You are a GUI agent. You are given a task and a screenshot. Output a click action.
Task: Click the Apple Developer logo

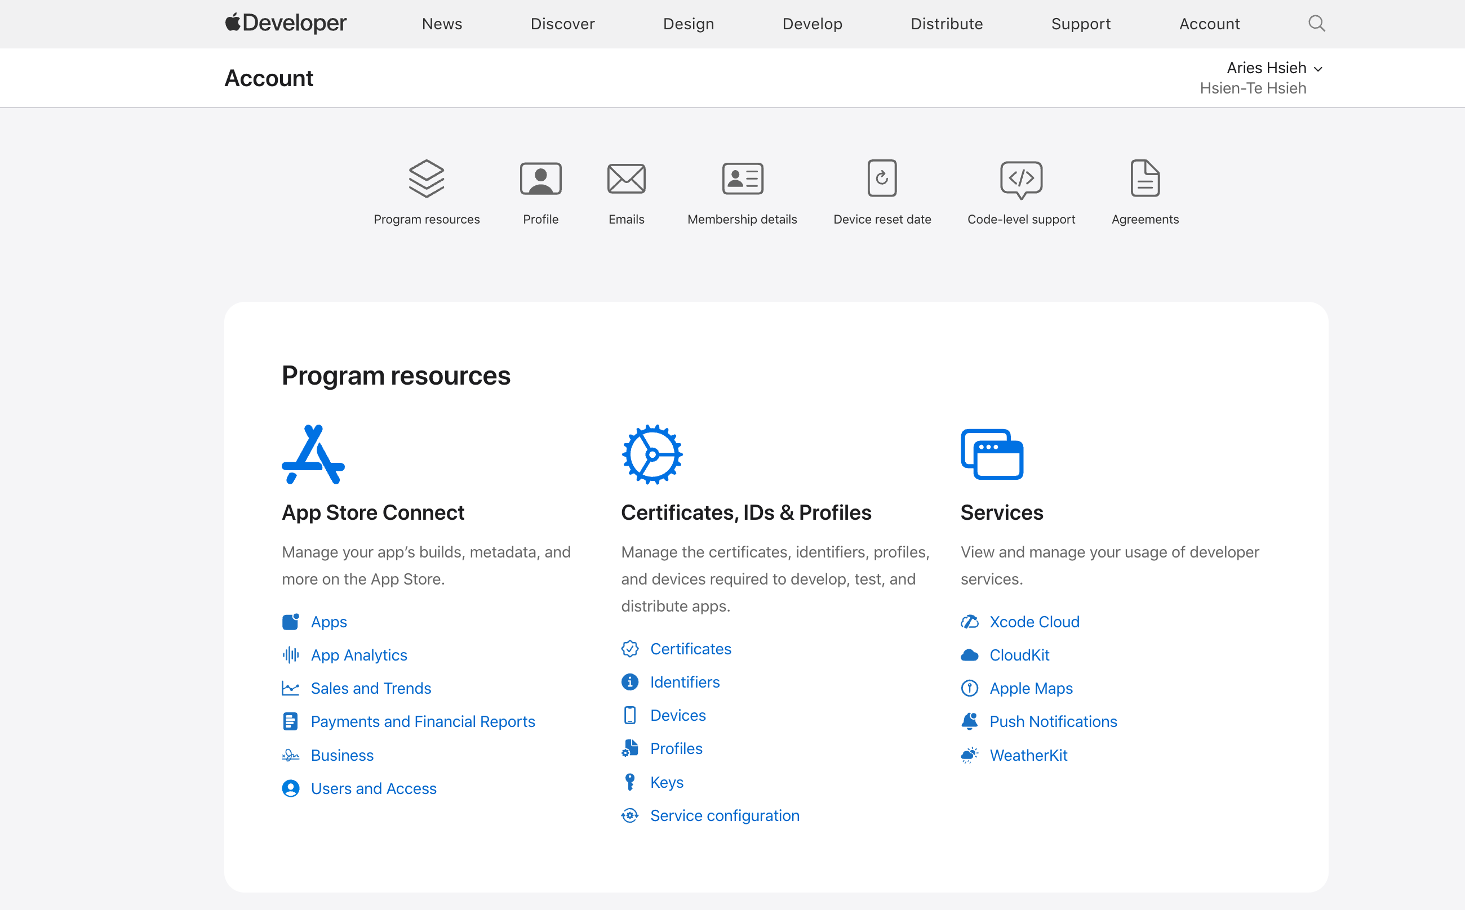[x=286, y=24]
